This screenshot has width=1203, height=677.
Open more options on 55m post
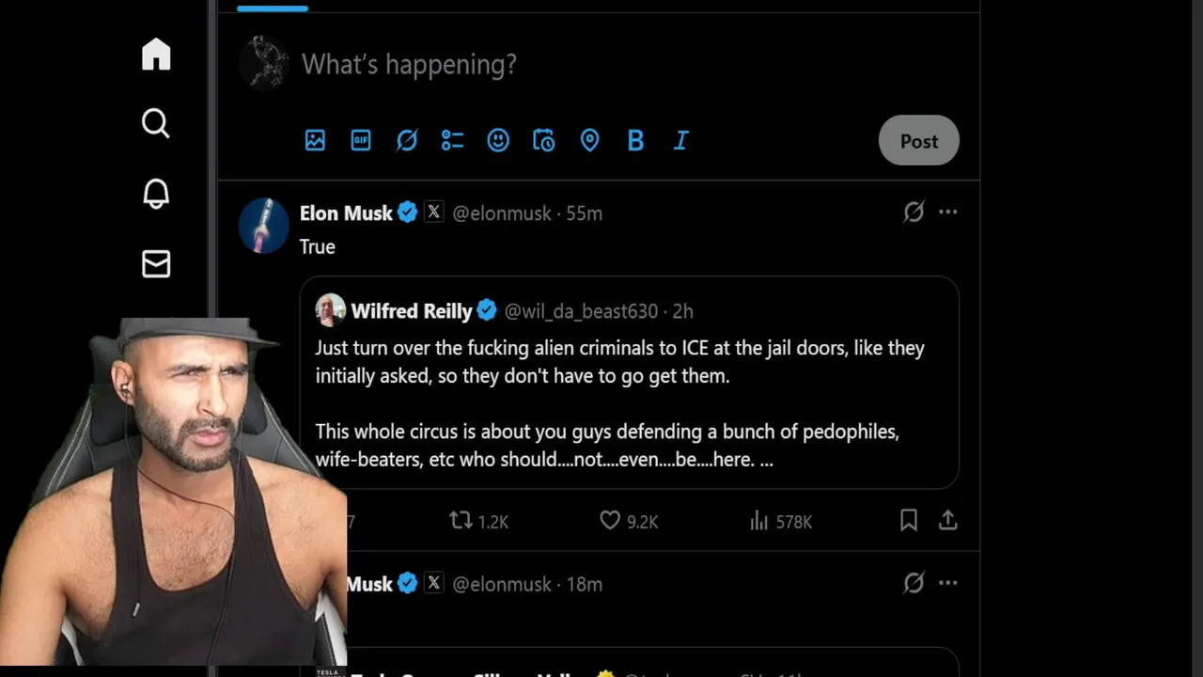coord(947,213)
